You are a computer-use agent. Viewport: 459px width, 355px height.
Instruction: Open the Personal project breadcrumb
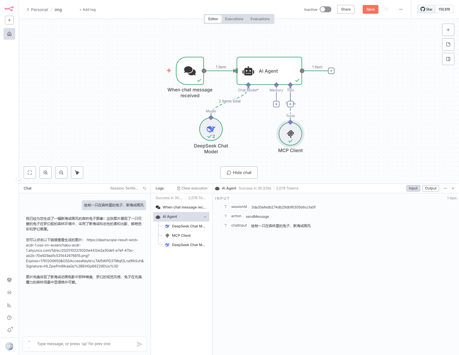pos(37,10)
